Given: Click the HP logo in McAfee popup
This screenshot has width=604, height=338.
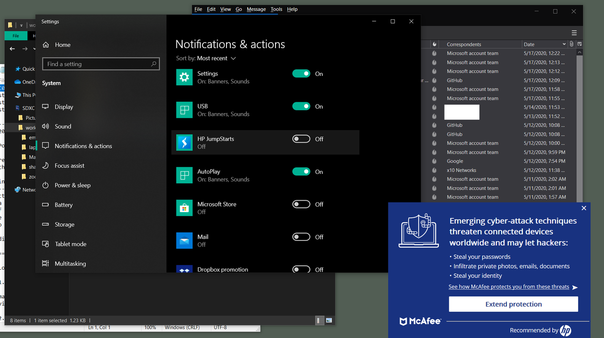Looking at the screenshot, I should [565, 330].
